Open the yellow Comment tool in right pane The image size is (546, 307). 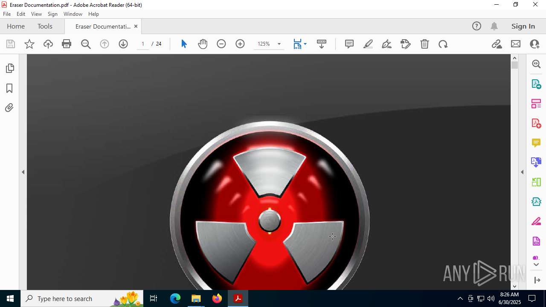[x=536, y=143]
